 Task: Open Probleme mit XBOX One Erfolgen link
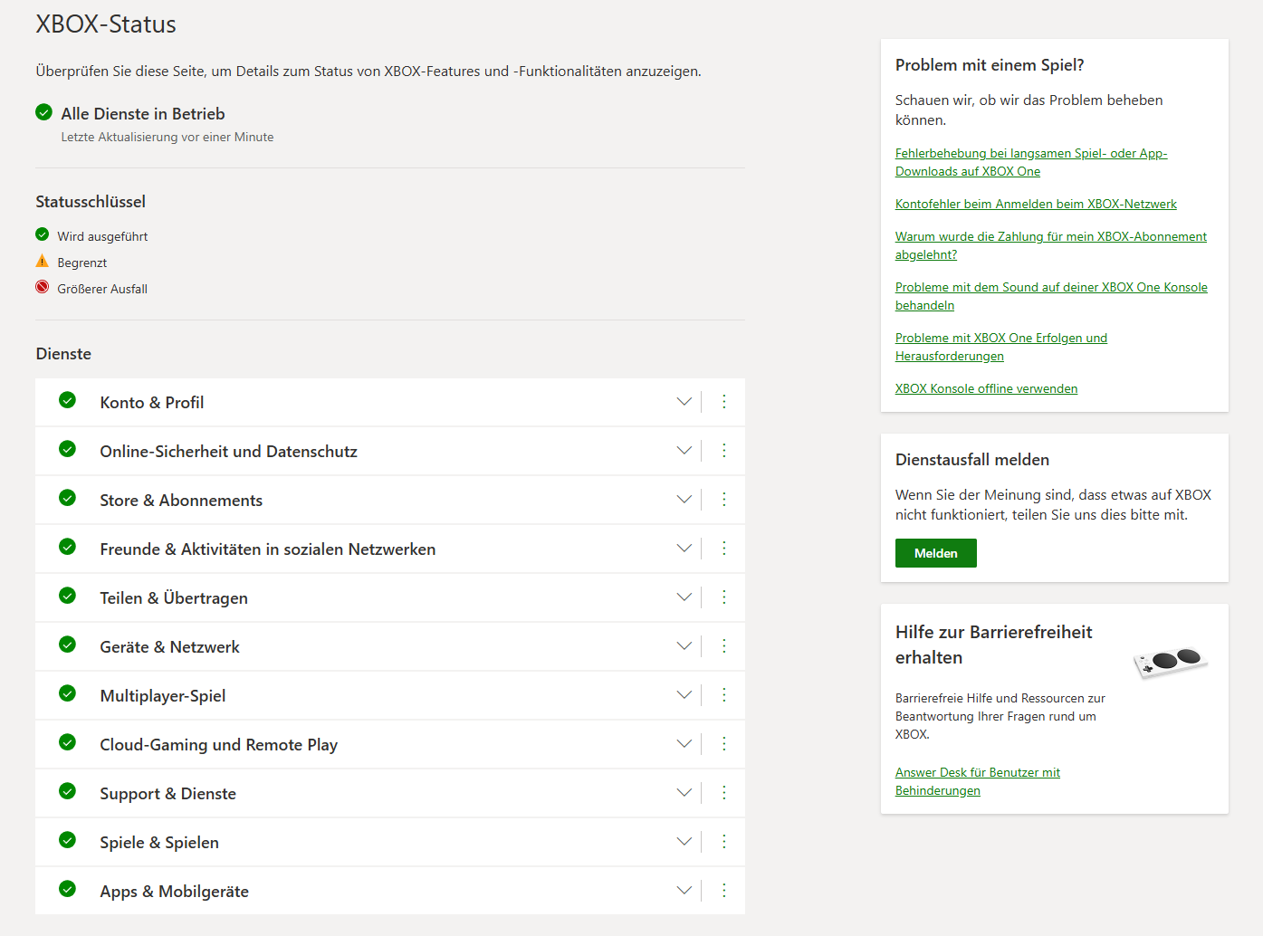1001,347
